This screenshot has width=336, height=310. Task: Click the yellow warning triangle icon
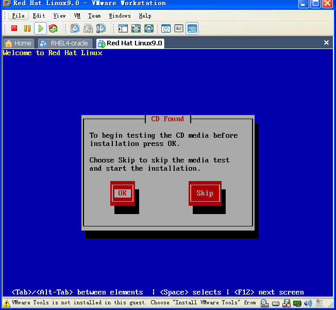[6, 303]
